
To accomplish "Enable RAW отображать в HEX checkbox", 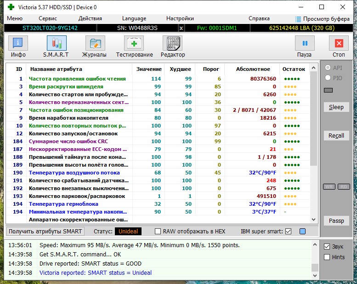I will click(x=158, y=232).
